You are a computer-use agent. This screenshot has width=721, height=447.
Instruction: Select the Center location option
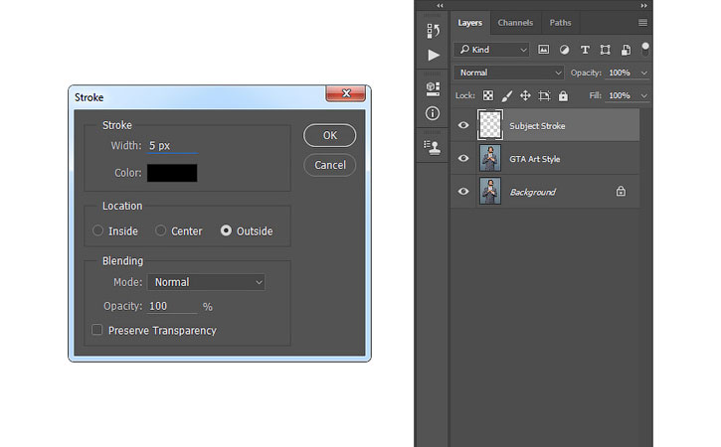[160, 230]
